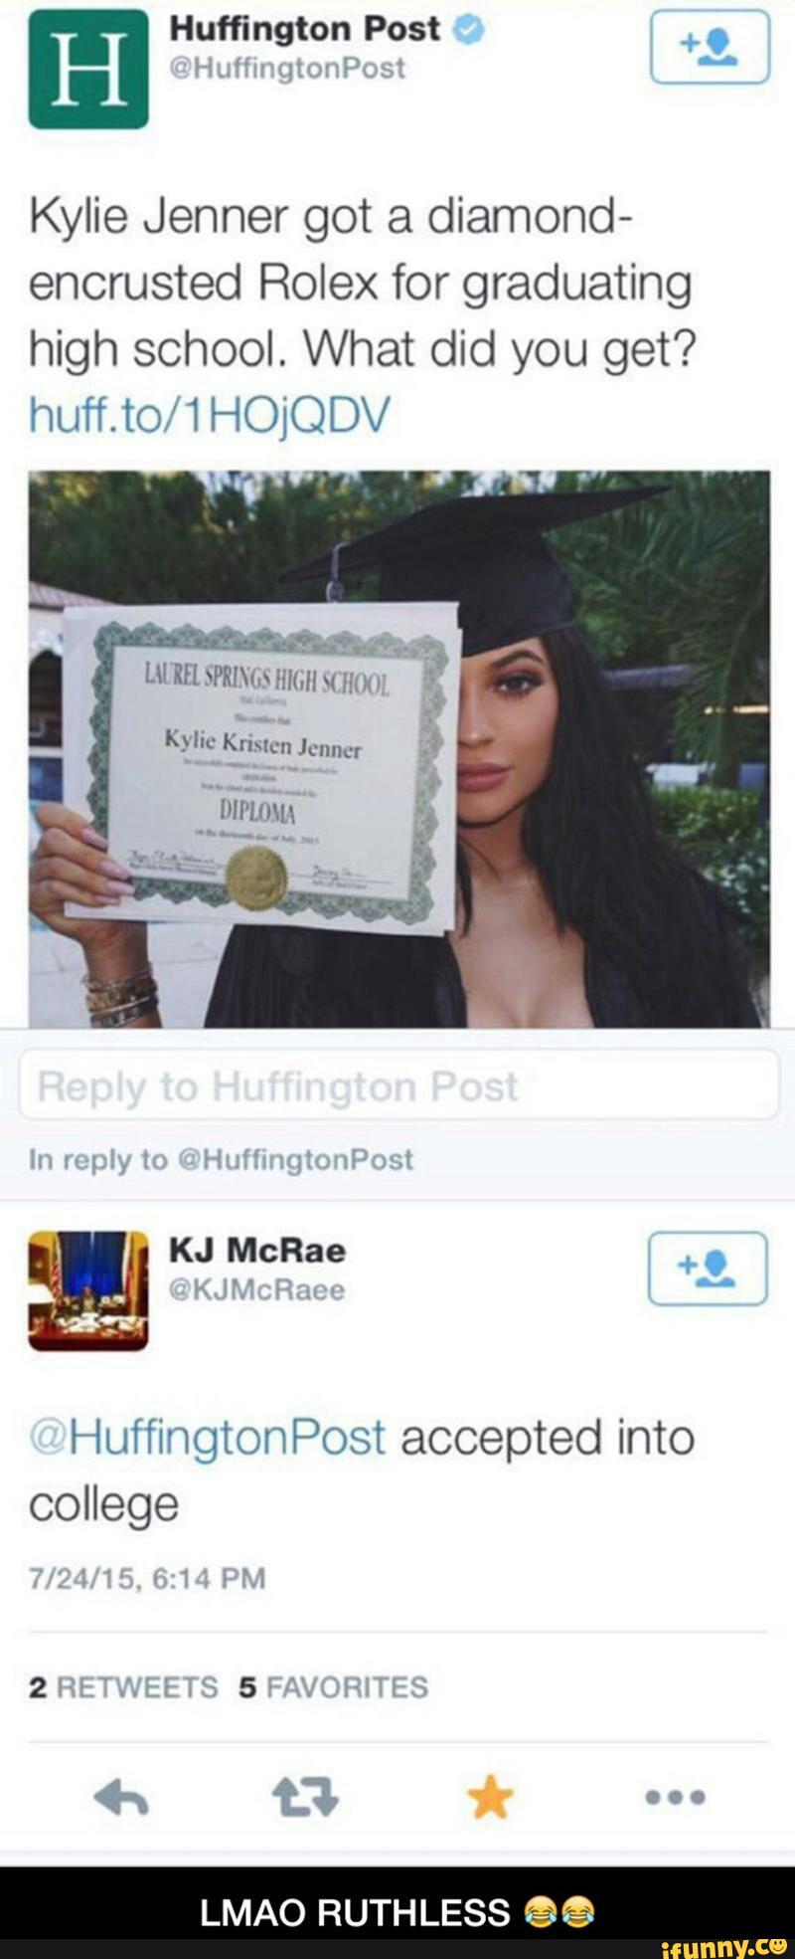Open KJ McRae's profile picture
The image size is (795, 1959).
coord(88,1290)
